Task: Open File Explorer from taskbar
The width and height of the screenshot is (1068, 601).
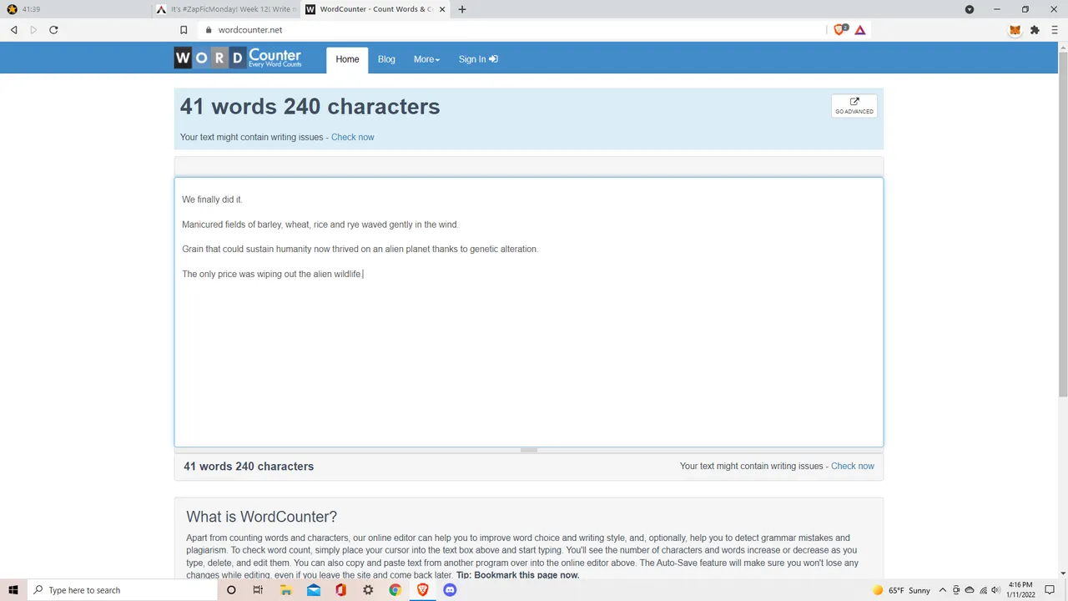Action: pos(285,590)
